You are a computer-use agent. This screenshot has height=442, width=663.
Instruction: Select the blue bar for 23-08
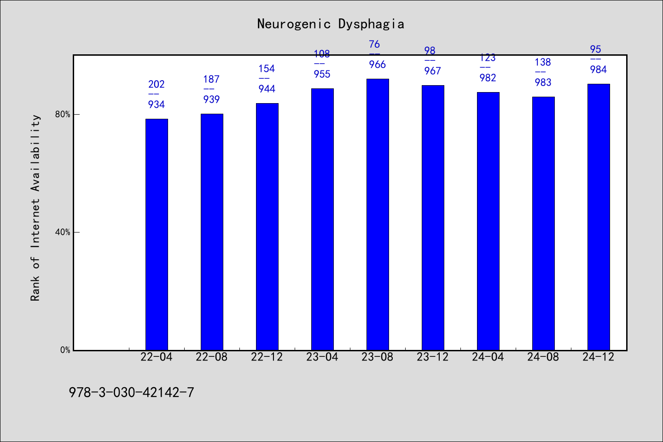tap(378, 215)
